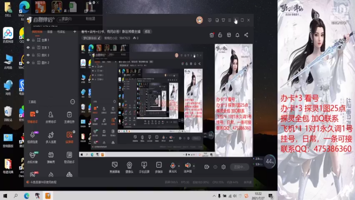355x200 pixels.
Task: Click the 44% performance gauge
Action: 269,161
